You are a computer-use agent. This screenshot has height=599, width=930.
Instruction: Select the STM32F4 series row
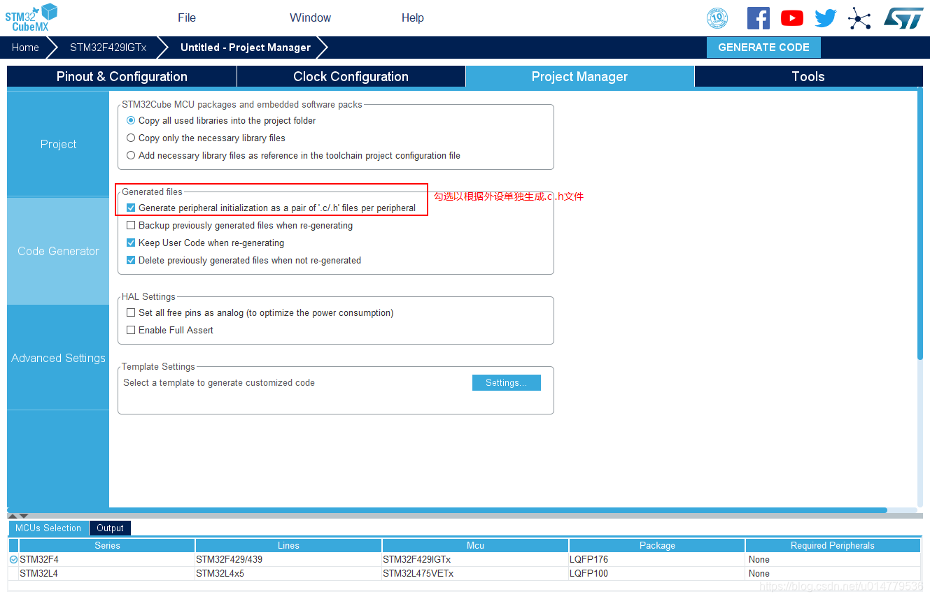click(465, 559)
